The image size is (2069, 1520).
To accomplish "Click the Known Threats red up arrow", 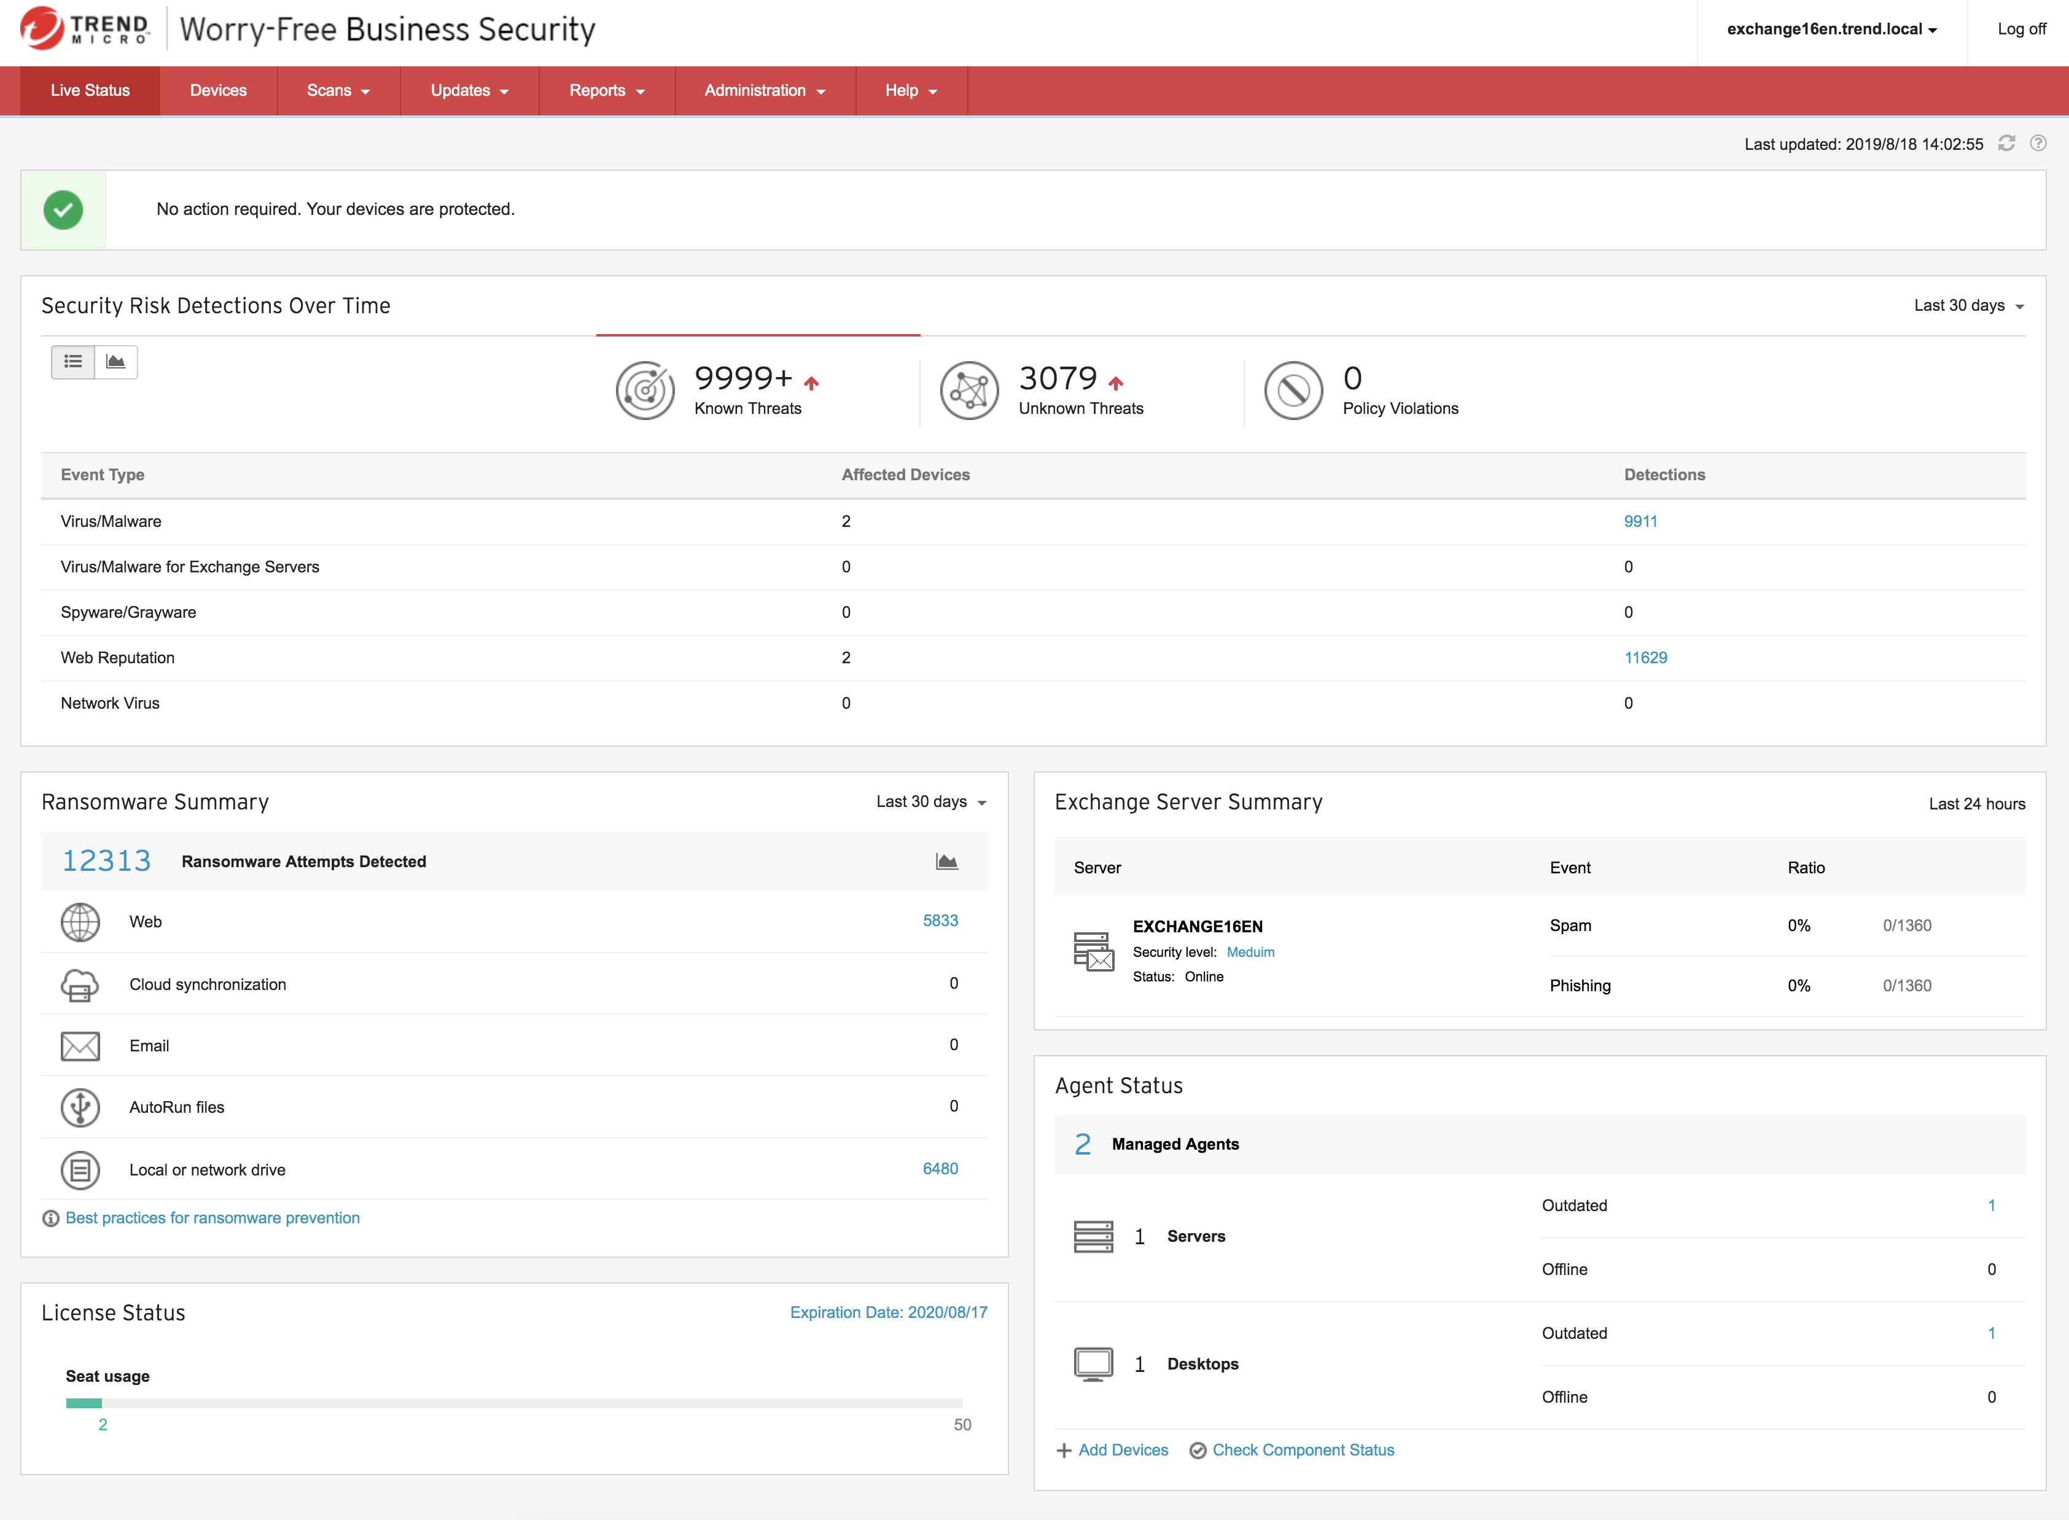I will click(811, 383).
